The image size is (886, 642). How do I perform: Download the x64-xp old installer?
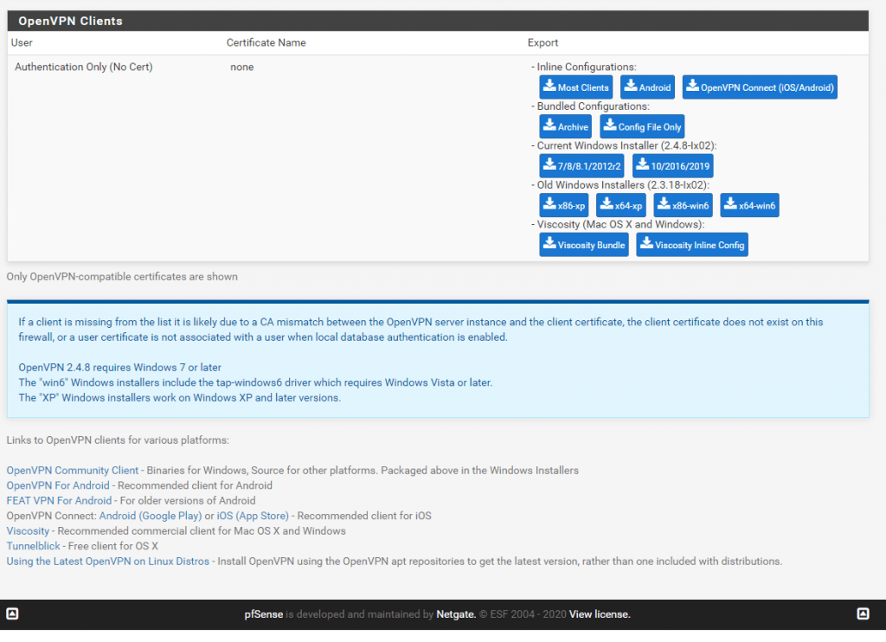621,205
